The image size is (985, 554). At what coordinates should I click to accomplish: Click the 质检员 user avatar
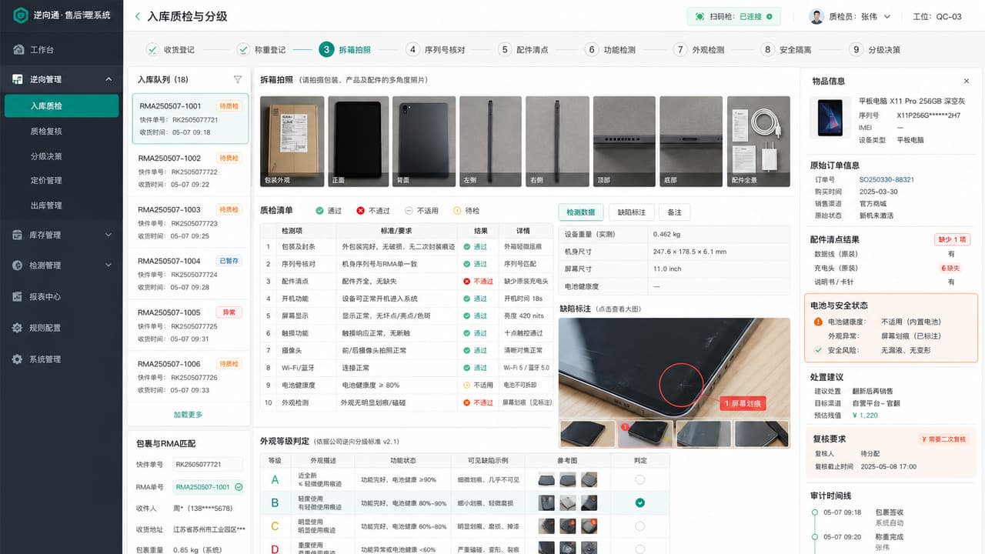pos(816,16)
